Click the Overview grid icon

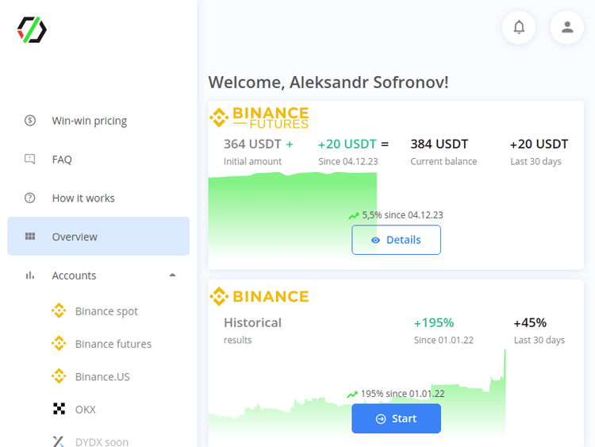[x=30, y=237]
